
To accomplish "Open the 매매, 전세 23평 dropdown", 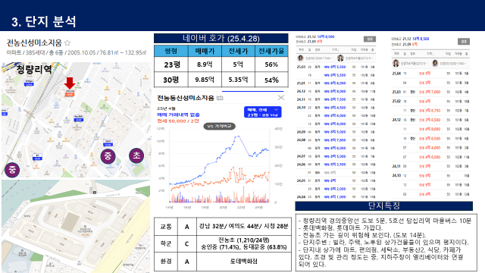I will 263,112.
